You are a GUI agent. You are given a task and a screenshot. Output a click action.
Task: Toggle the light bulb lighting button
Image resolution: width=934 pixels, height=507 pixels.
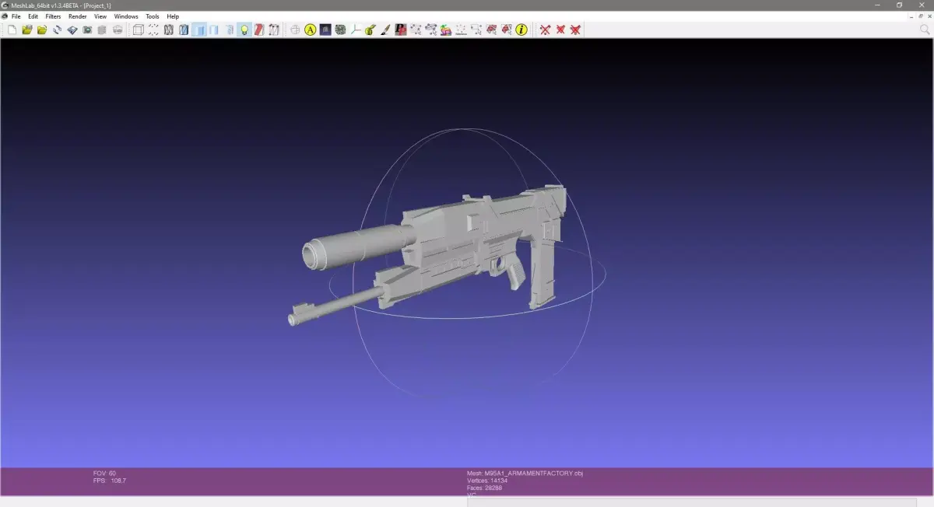click(x=244, y=30)
